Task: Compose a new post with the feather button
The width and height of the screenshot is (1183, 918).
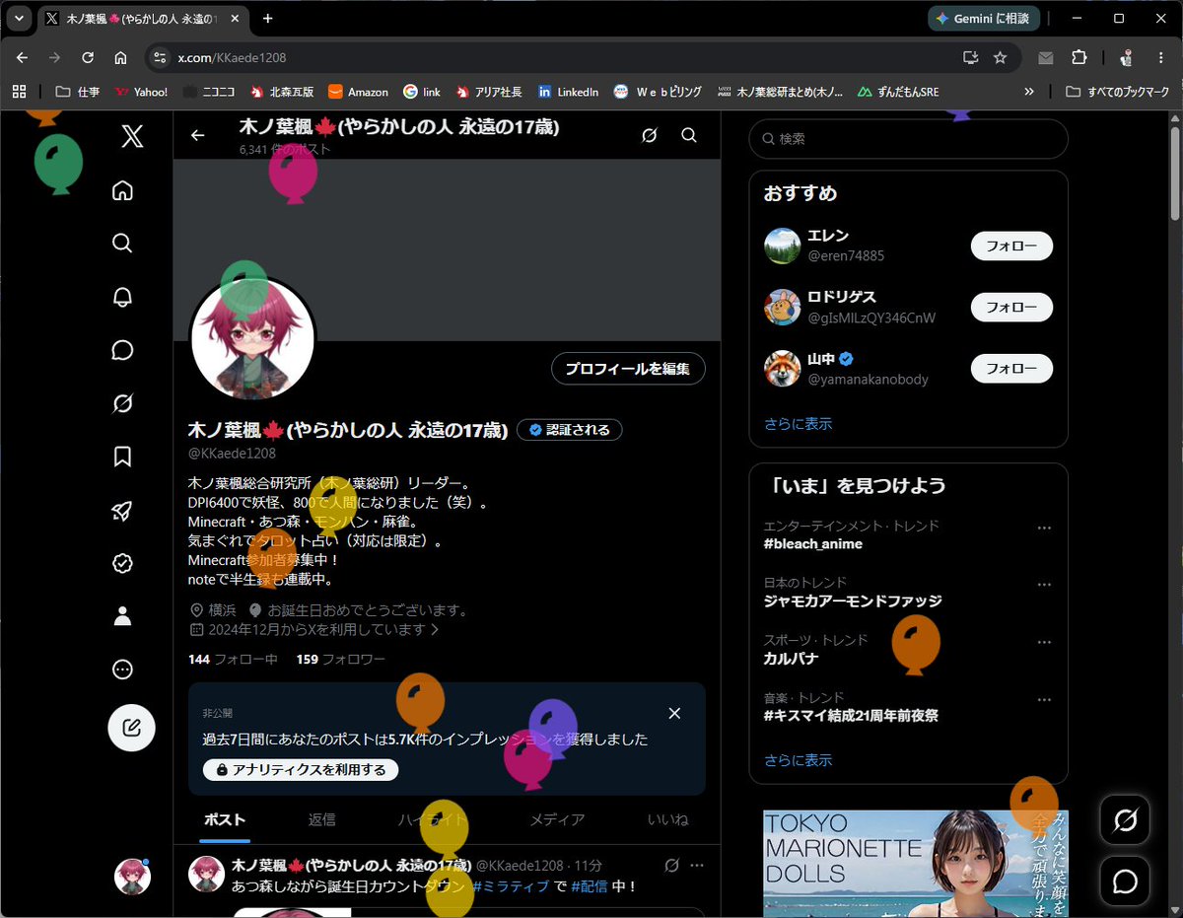Action: tap(131, 729)
